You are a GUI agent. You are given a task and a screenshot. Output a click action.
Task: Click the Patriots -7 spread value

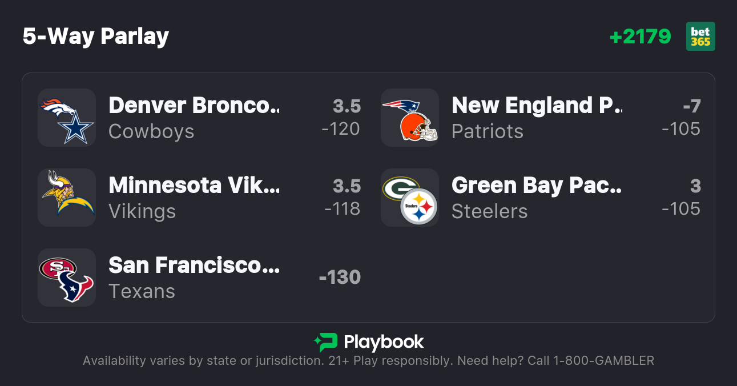691,106
